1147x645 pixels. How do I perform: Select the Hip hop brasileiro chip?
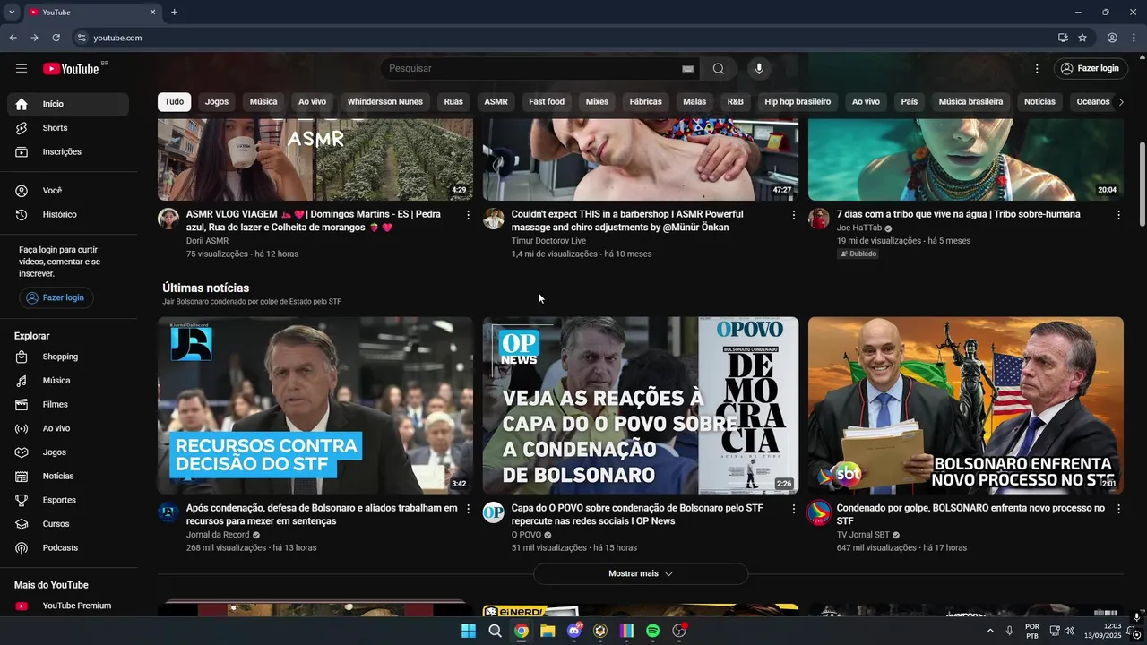798,102
